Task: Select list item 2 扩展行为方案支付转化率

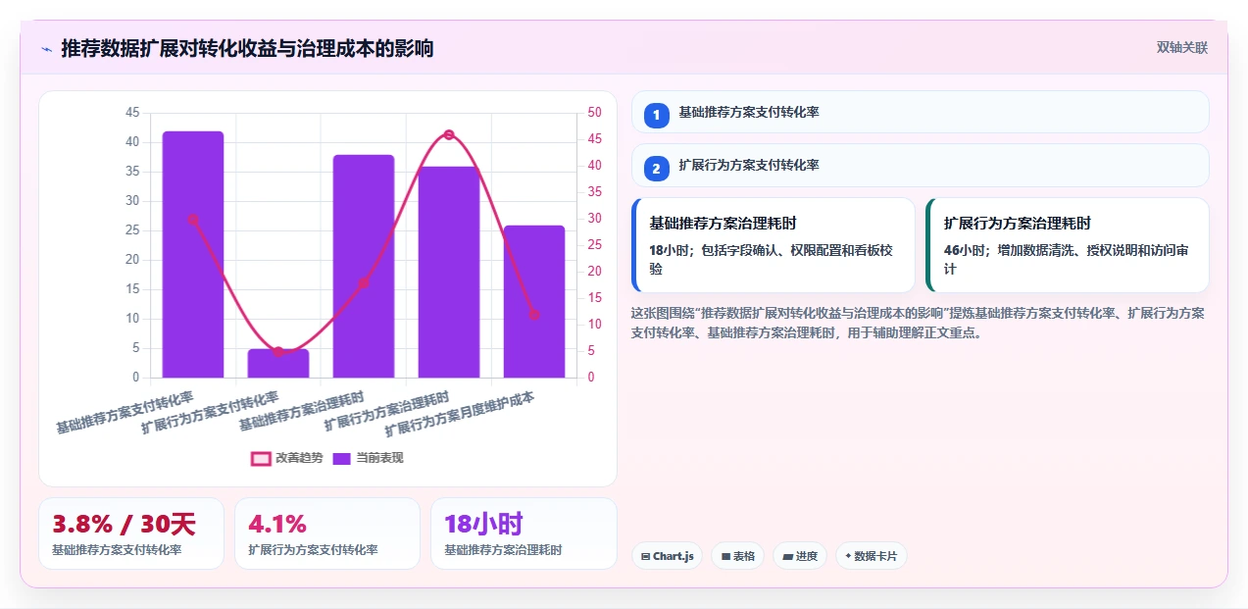Action: click(x=921, y=165)
